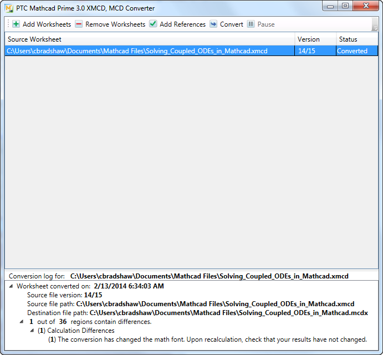This screenshot has height=355, width=383.
Task: Click the green plus Add Worksheets icon
Action: [x=16, y=24]
